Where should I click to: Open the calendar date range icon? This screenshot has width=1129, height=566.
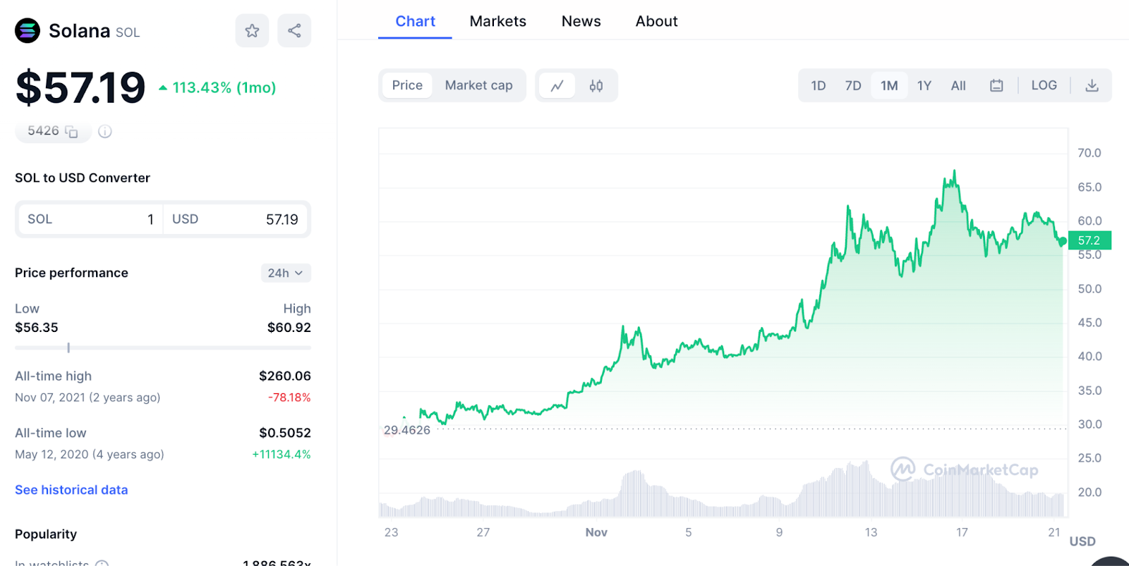(x=996, y=85)
